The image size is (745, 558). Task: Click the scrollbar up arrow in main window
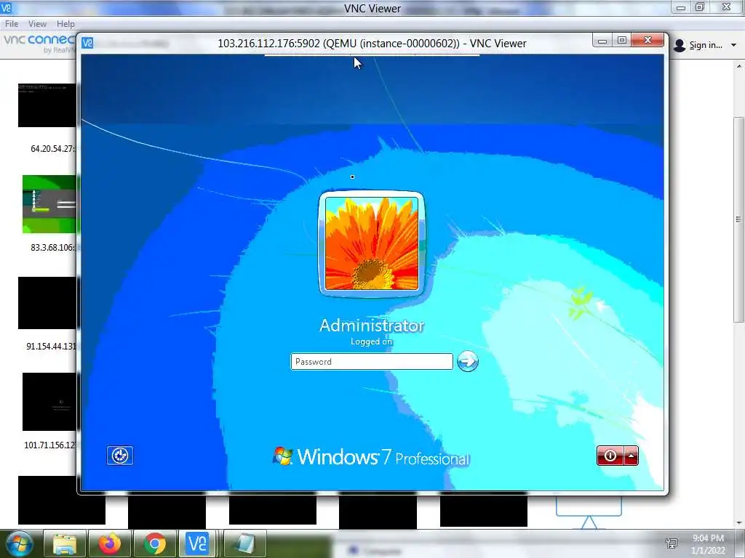pos(738,66)
